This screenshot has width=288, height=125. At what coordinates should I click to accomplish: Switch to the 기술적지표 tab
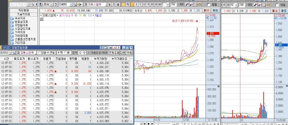tap(23, 14)
